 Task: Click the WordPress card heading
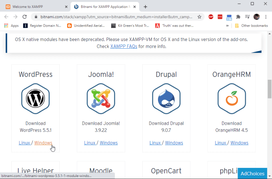[35, 75]
